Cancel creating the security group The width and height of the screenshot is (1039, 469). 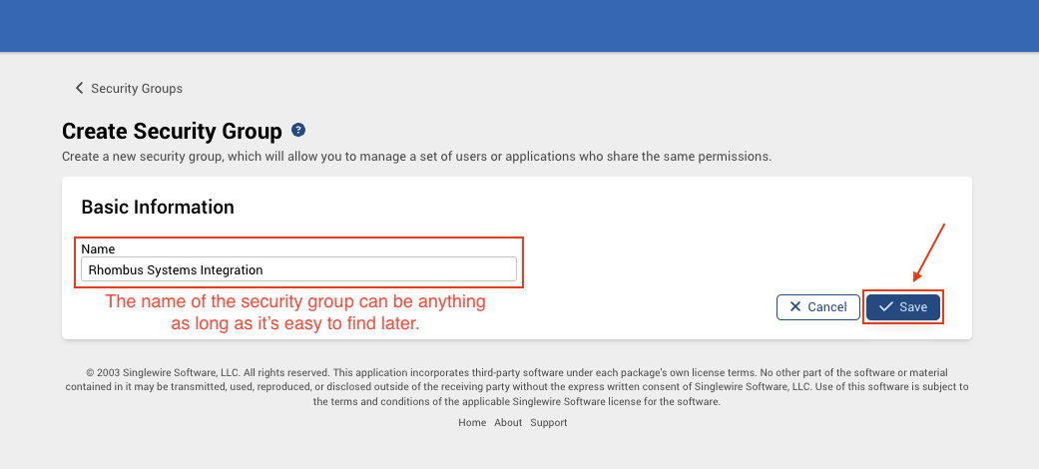coord(817,306)
